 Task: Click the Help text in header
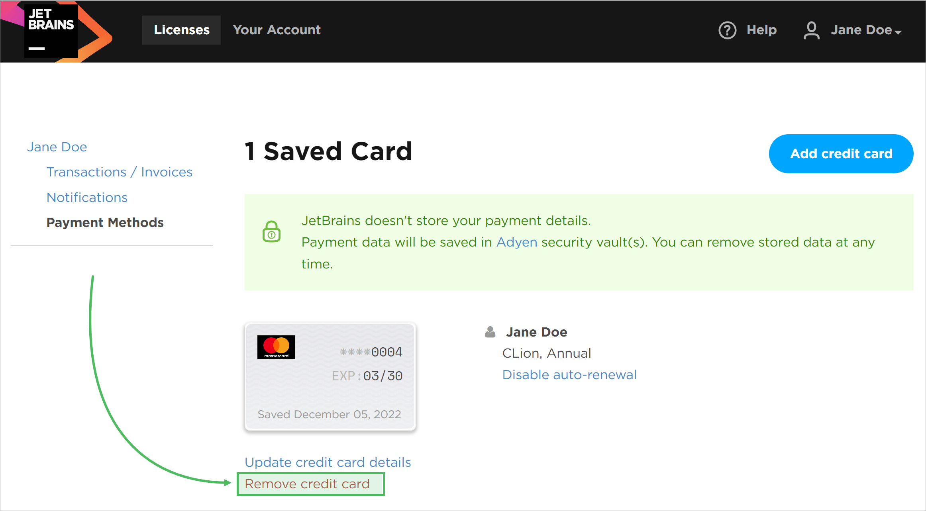coord(761,30)
